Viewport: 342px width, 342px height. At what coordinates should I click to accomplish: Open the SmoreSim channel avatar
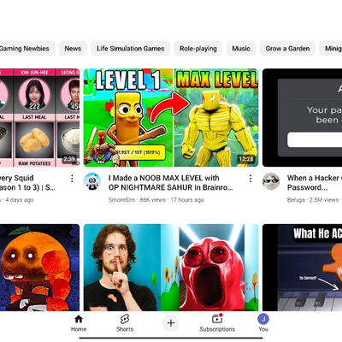(92, 181)
